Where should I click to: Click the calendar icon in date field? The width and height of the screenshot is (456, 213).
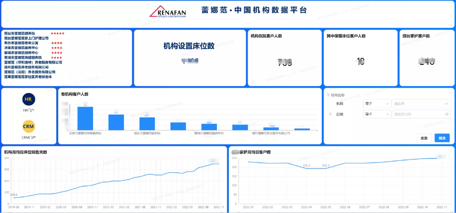coord(447,114)
